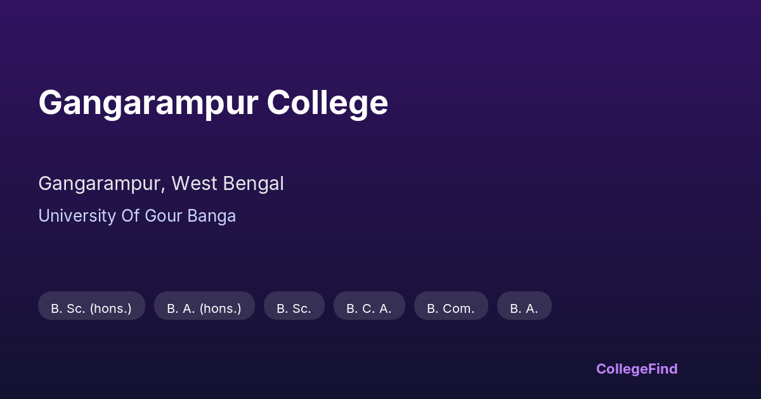Viewport: 761px width, 399px height.
Task: Click the college's city and state line
Action: point(161,184)
